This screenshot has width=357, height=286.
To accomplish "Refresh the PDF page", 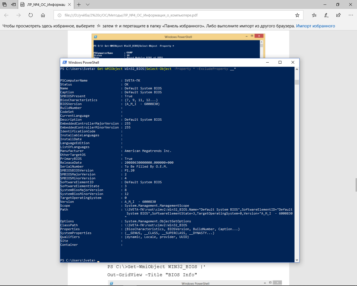I will point(31,15).
